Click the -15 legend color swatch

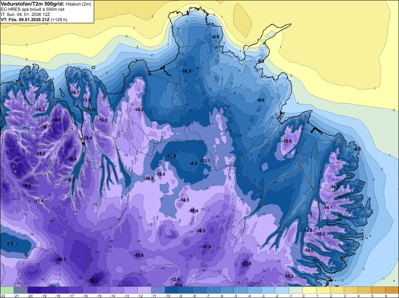tap(103, 290)
